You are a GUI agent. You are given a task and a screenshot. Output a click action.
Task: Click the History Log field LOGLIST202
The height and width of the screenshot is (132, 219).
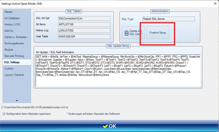coord(84,31)
